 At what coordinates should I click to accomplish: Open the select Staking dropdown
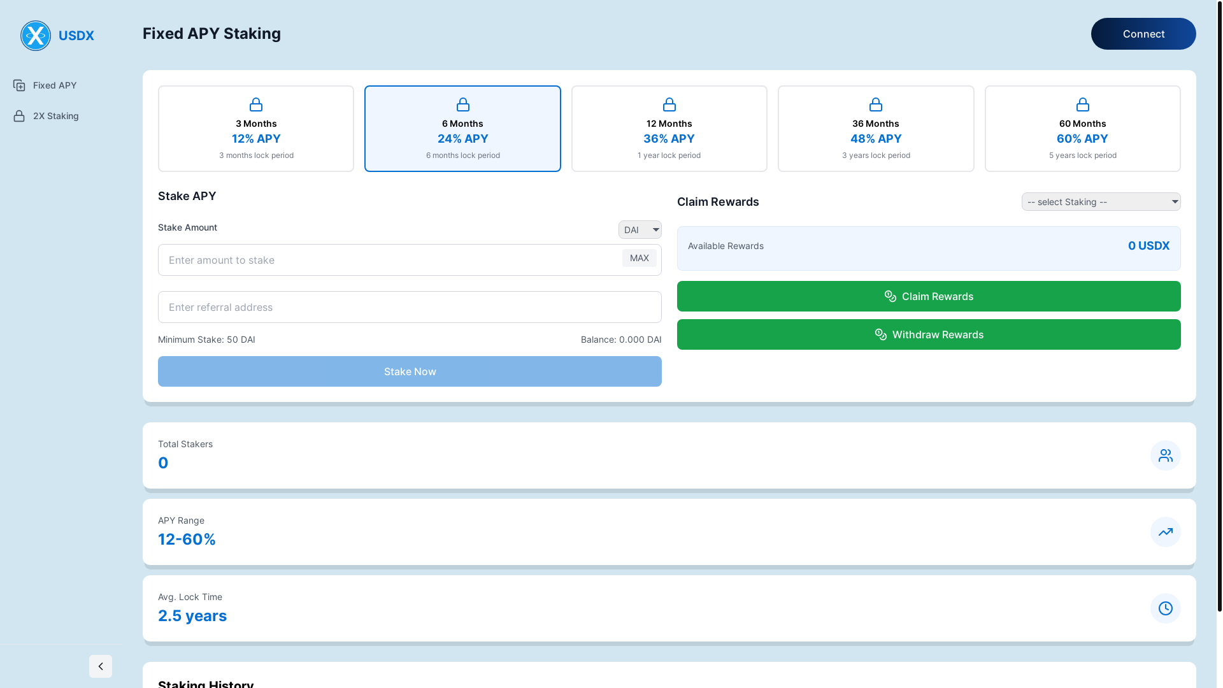pyautogui.click(x=1101, y=202)
